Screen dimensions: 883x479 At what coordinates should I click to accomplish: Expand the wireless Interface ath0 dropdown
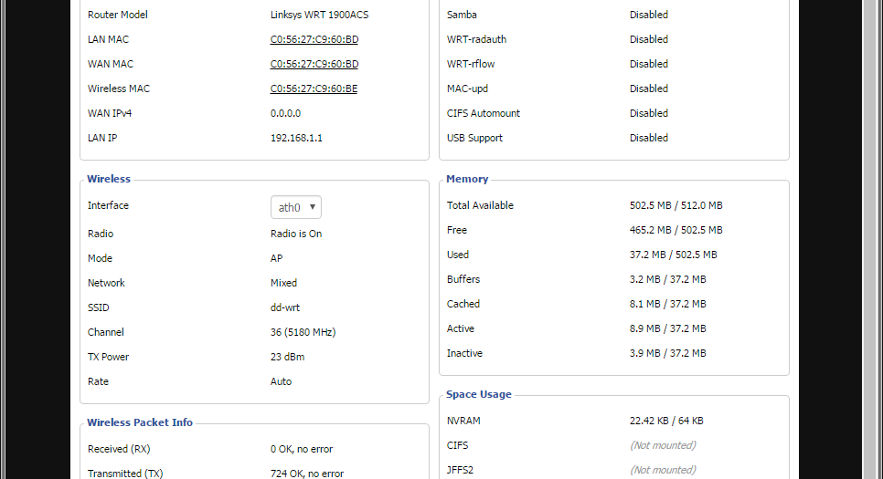tap(296, 207)
